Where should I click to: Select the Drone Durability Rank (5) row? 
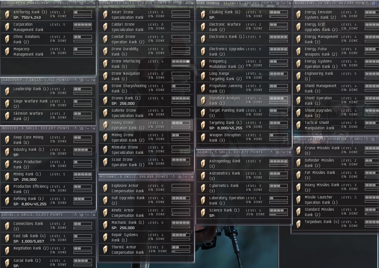(146, 51)
